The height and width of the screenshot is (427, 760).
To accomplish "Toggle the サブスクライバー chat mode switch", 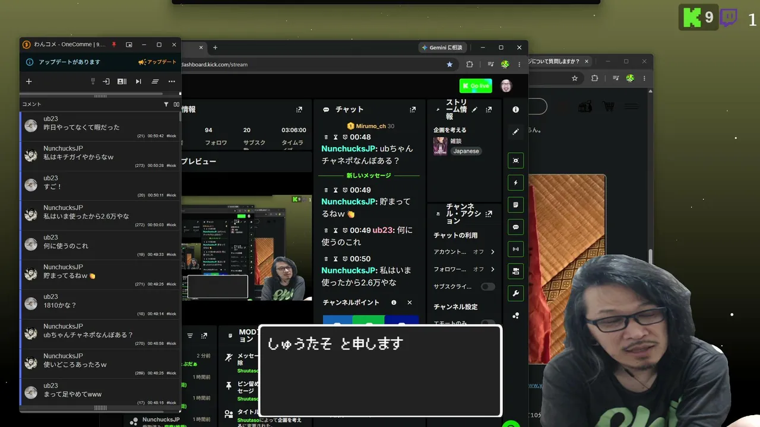I will point(488,286).
